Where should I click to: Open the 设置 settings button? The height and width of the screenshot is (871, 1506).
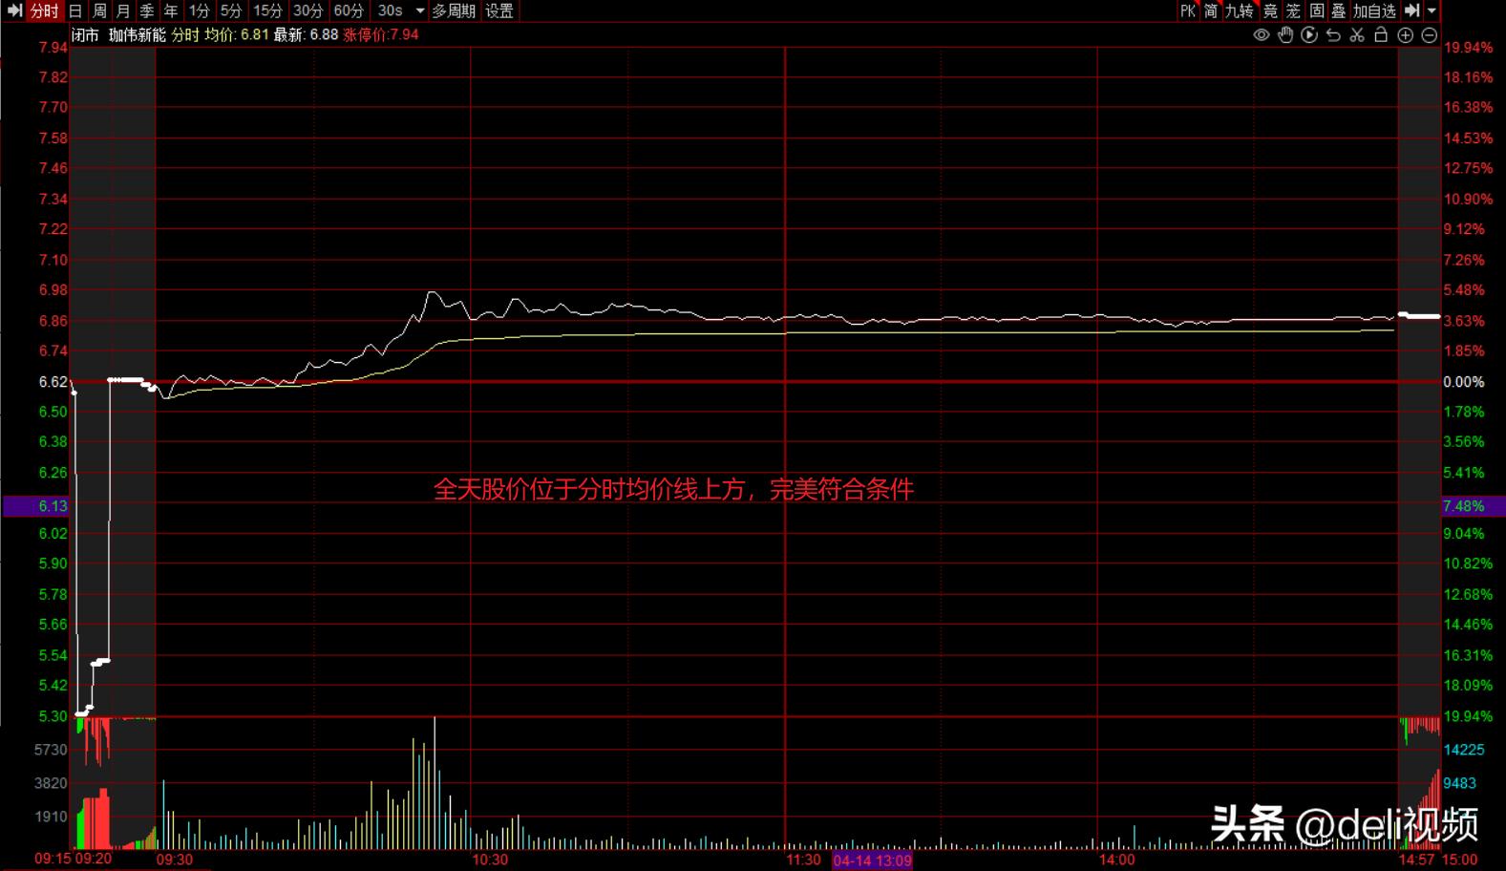coord(499,11)
